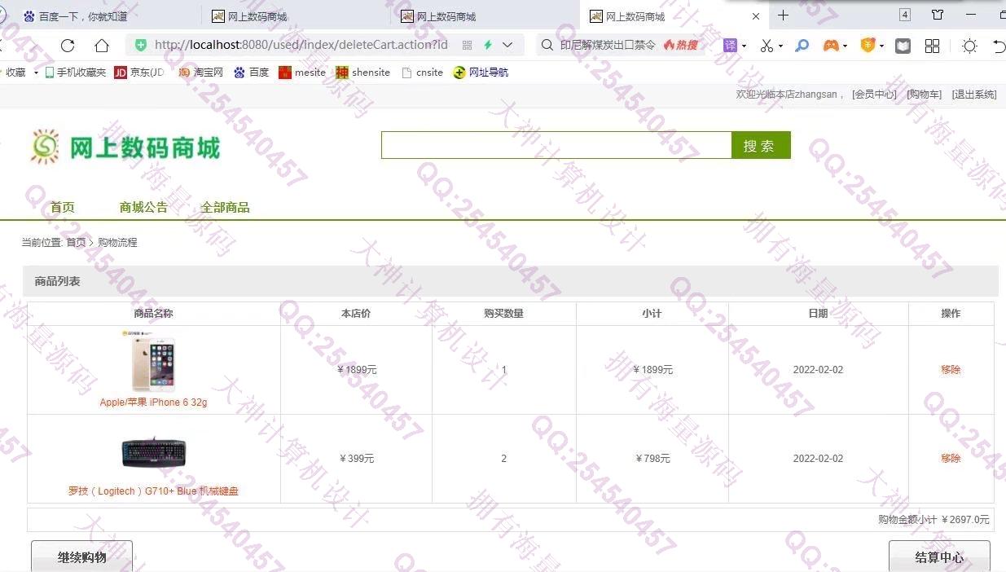
Task: Click the tab counter icon showing 4
Action: point(905,15)
